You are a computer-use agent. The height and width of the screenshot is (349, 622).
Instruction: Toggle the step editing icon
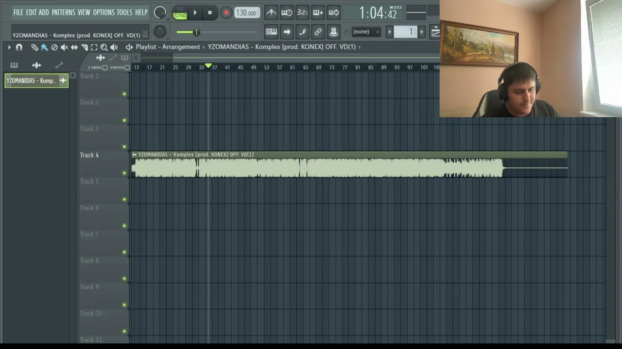point(302,32)
